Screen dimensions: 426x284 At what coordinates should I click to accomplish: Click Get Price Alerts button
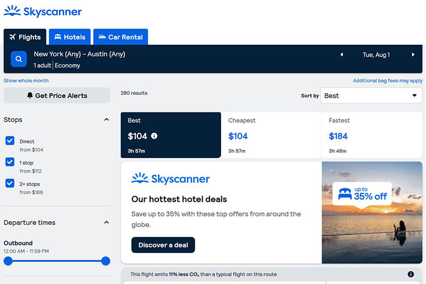(x=57, y=95)
